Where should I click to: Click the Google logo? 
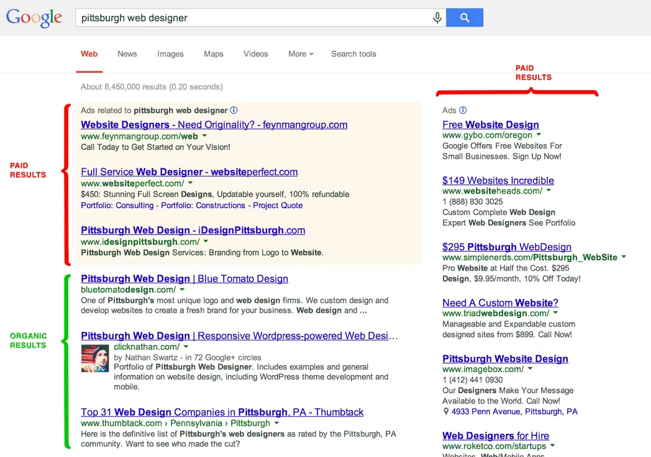pos(34,18)
